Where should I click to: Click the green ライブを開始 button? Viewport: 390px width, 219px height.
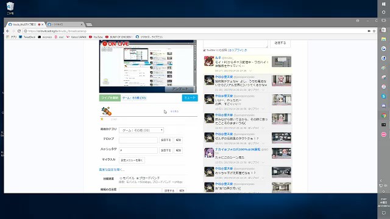point(110,98)
